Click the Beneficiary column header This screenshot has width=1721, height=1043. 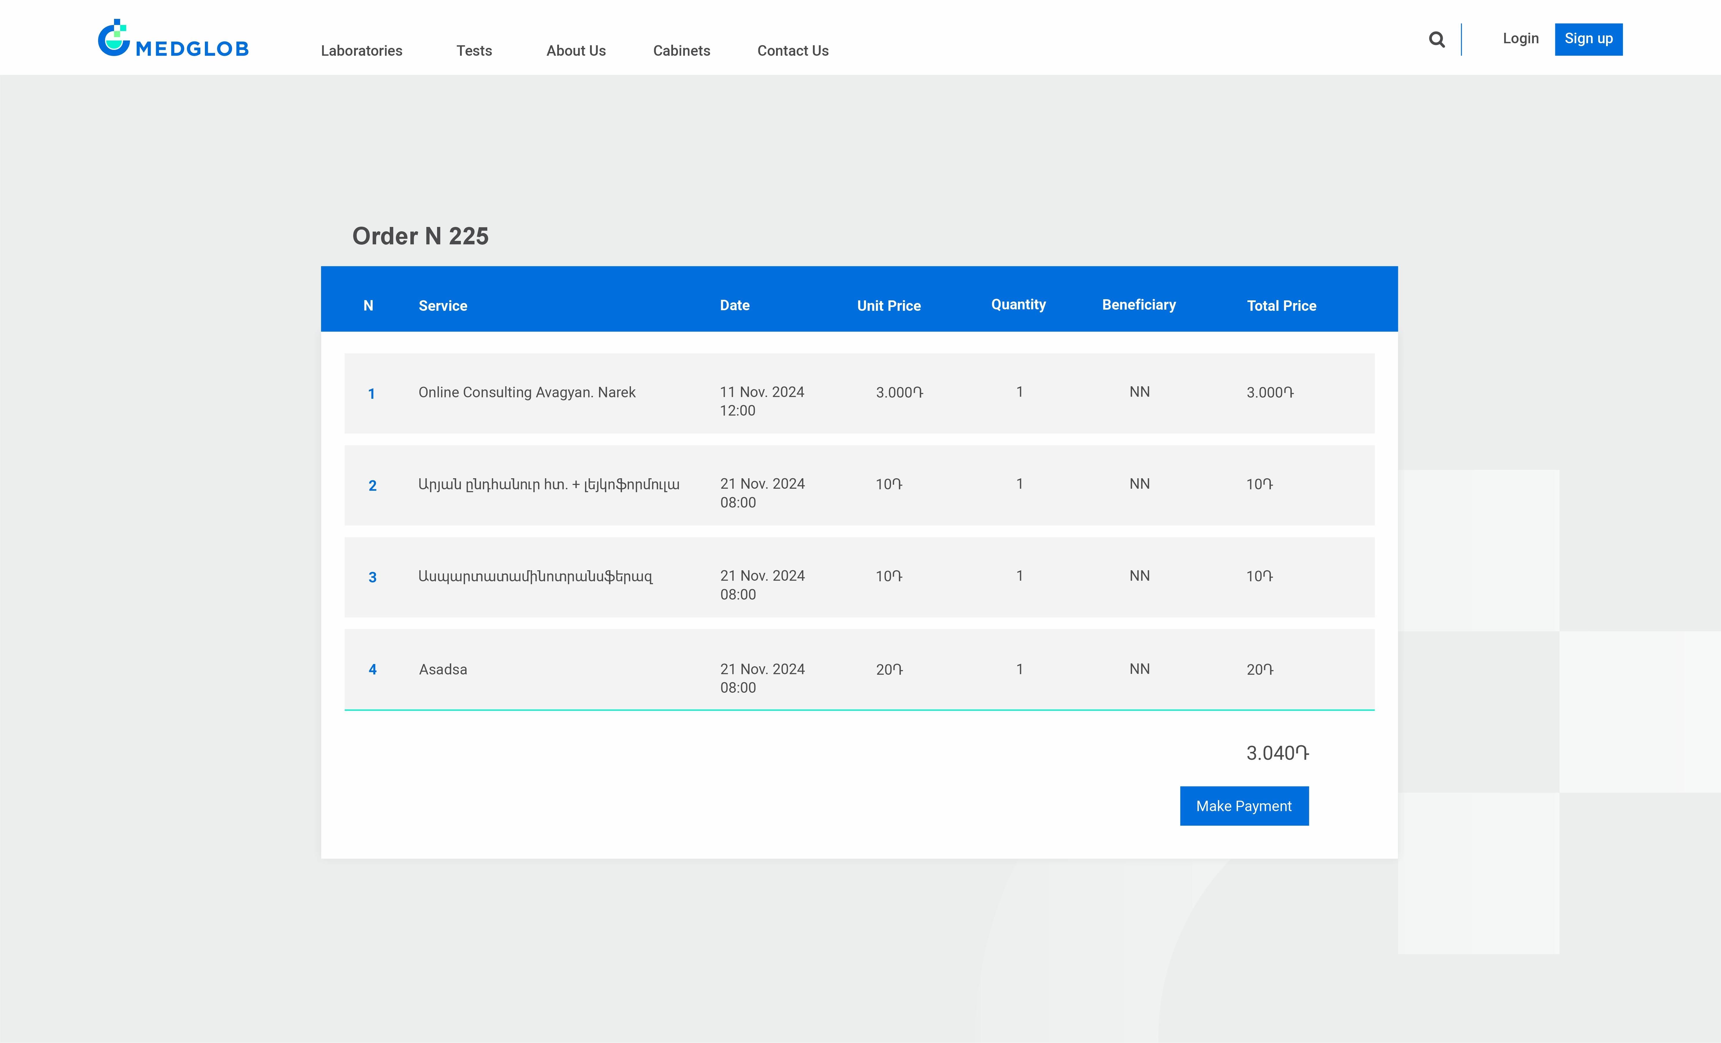[1139, 305]
